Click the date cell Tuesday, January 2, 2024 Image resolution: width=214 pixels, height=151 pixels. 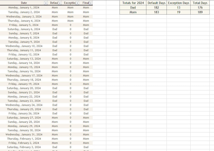pyautogui.click(x=24, y=12)
